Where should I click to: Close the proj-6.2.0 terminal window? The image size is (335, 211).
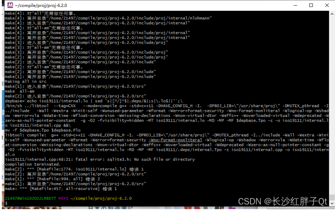click(x=327, y=5)
